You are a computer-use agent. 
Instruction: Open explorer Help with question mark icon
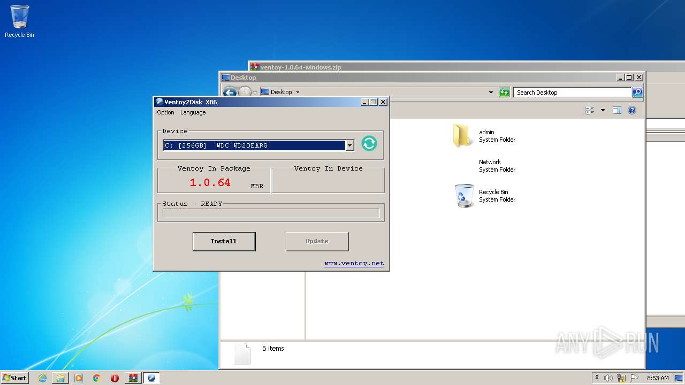[631, 110]
